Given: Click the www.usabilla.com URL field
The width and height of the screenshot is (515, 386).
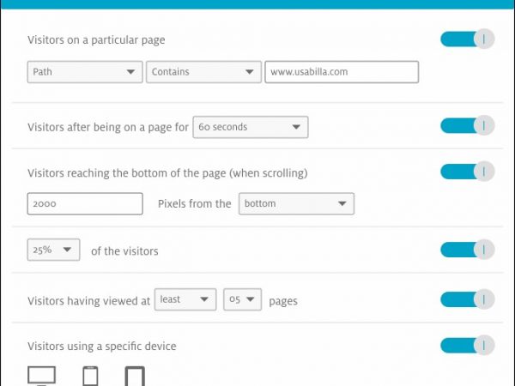Looking at the screenshot, I should (x=341, y=72).
